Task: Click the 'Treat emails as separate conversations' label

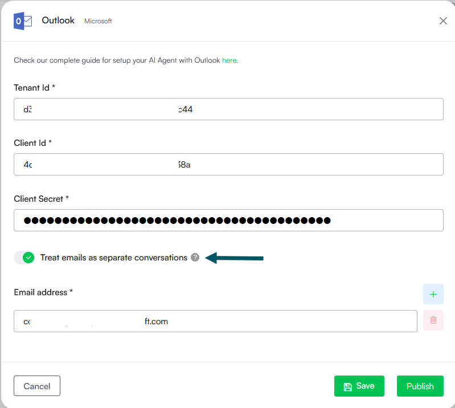Action: [114, 258]
